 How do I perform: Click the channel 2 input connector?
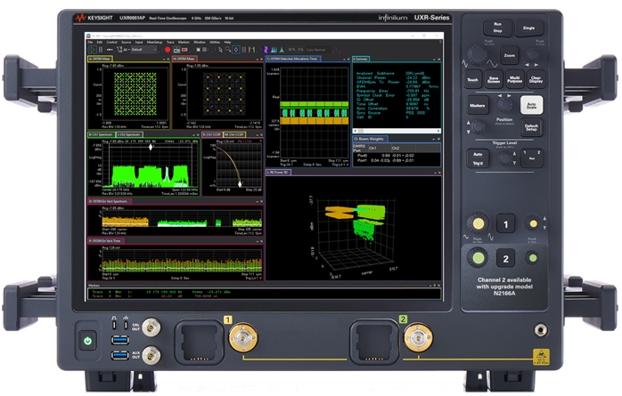418,338
